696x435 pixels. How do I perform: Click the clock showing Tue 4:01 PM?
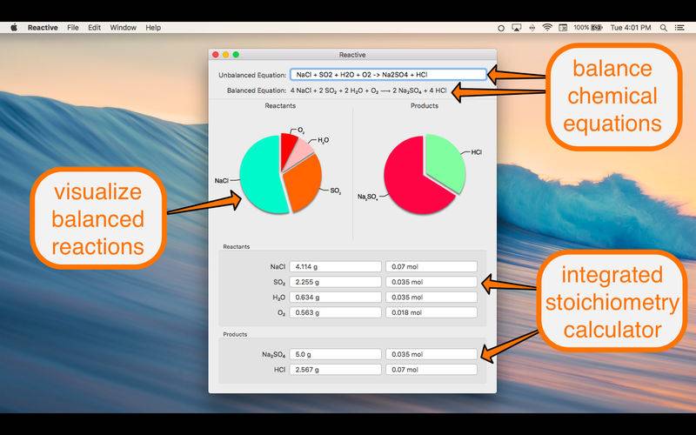pyautogui.click(x=630, y=28)
